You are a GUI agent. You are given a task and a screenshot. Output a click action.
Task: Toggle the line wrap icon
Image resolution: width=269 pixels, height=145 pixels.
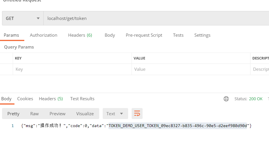point(137,114)
